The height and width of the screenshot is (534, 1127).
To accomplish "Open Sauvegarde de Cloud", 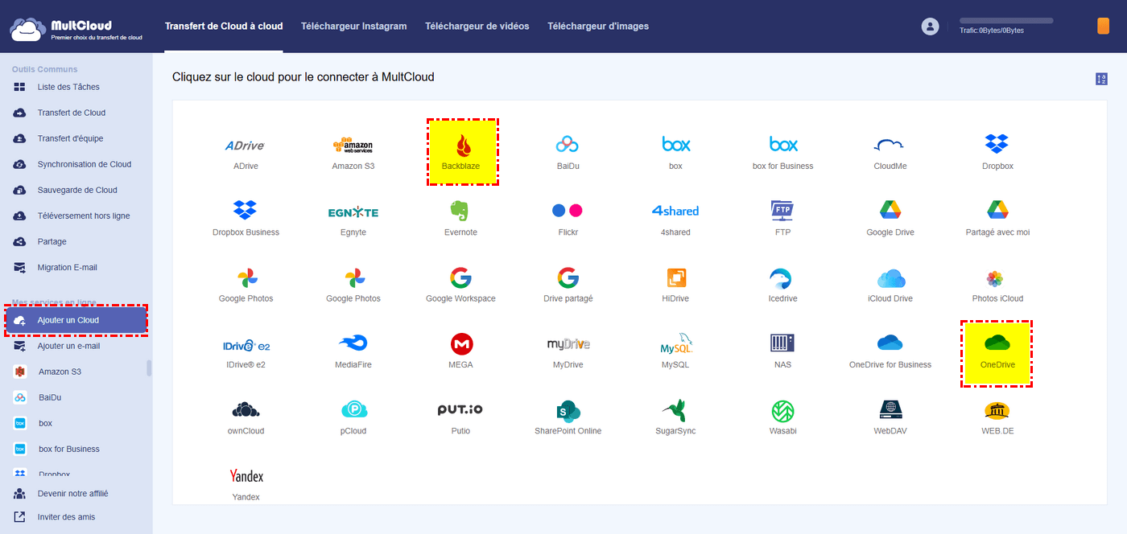I will click(76, 190).
